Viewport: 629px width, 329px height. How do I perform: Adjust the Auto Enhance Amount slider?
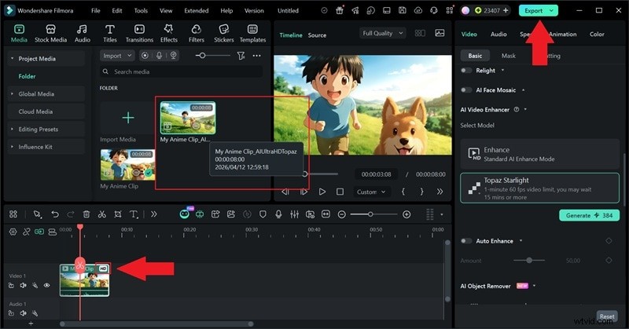[x=529, y=261]
